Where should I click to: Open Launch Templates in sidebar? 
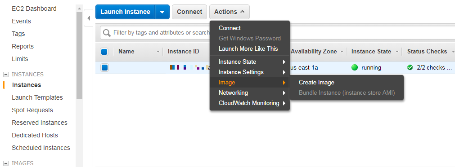37,97
